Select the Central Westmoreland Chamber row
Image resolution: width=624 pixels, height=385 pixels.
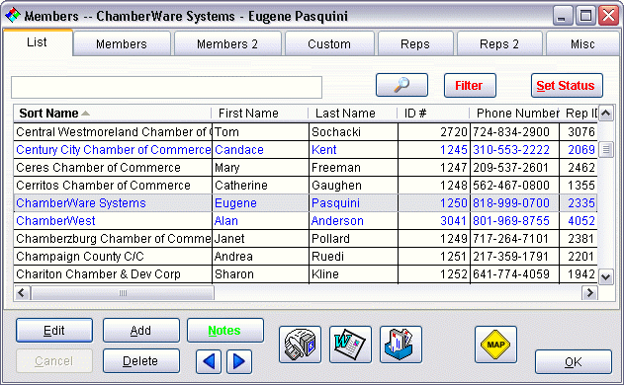[x=306, y=132]
